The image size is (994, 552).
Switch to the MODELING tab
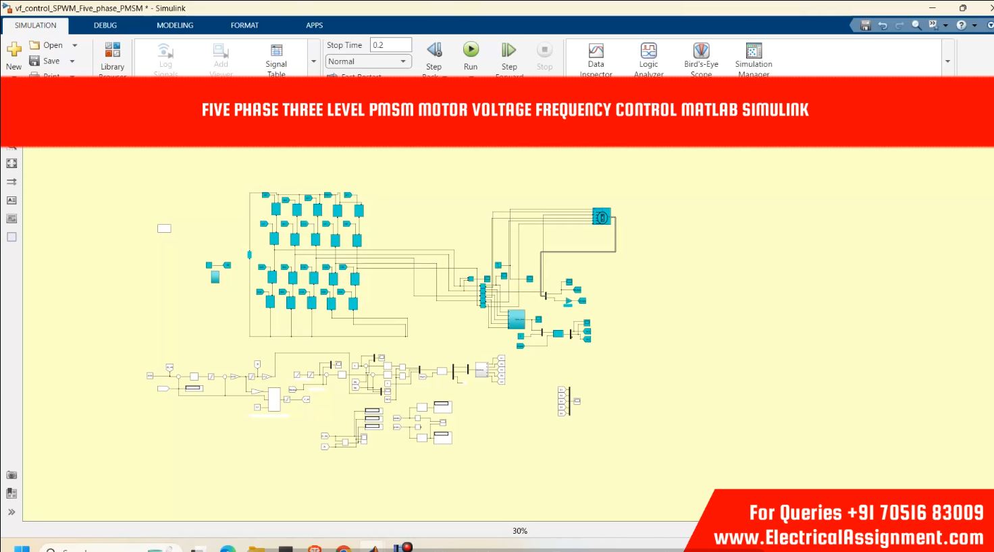175,26
